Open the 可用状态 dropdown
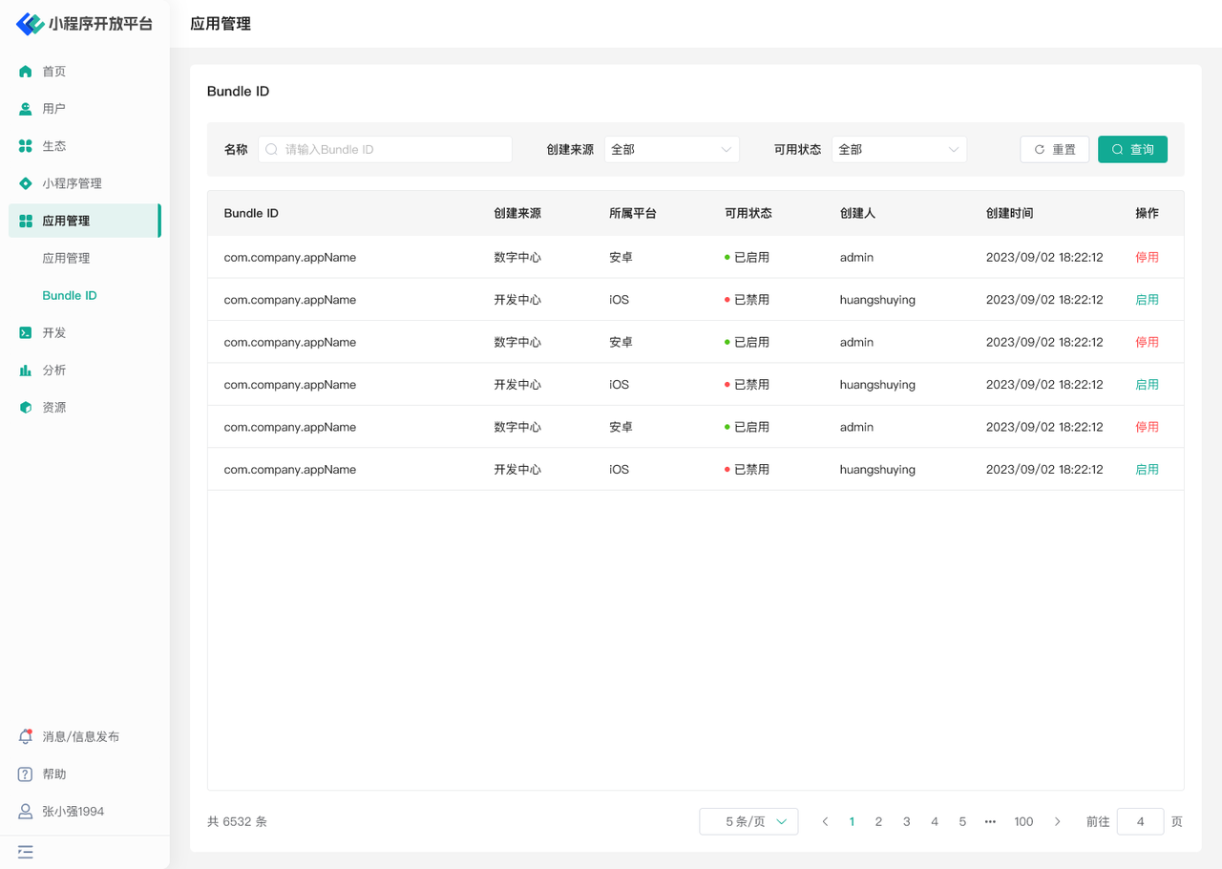1222x869 pixels. (898, 150)
